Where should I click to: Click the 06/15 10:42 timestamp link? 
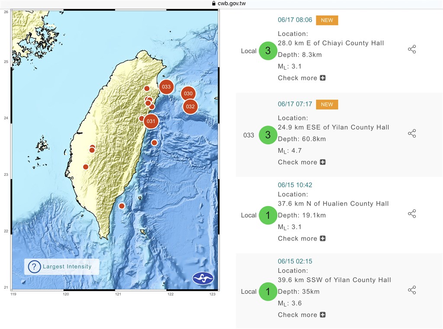(x=294, y=184)
